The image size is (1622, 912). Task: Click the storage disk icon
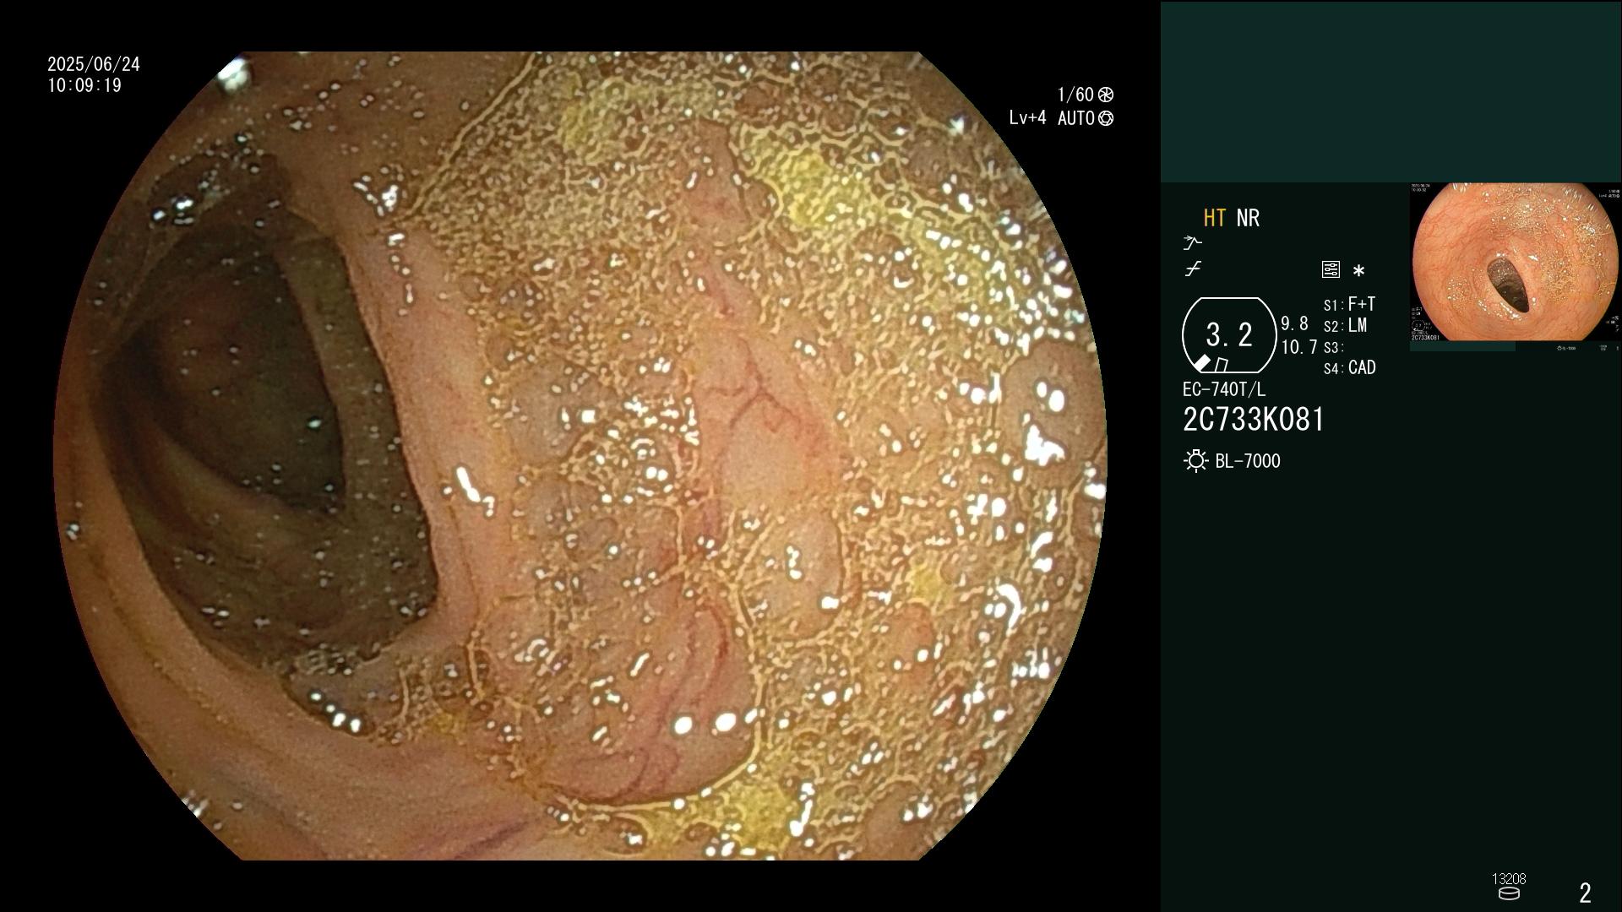pos(1509,893)
